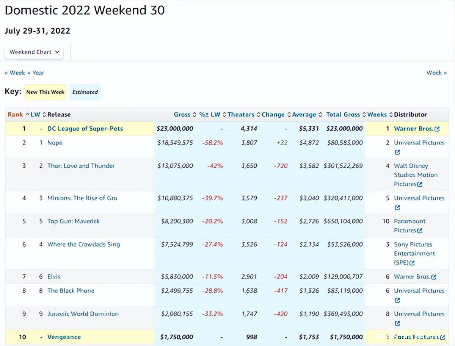This screenshot has width=455, height=346.
Task: Click external link icon under Universal Pictures for The Black Phone
Action: pyautogui.click(x=397, y=300)
